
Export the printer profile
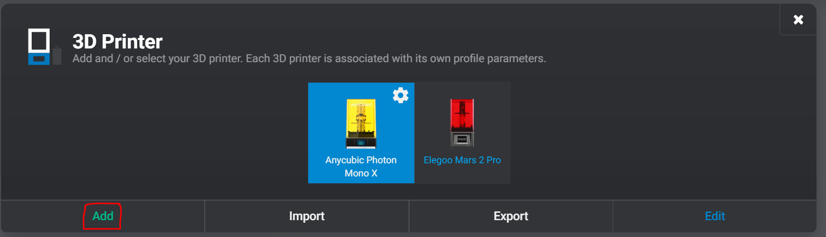(510, 216)
